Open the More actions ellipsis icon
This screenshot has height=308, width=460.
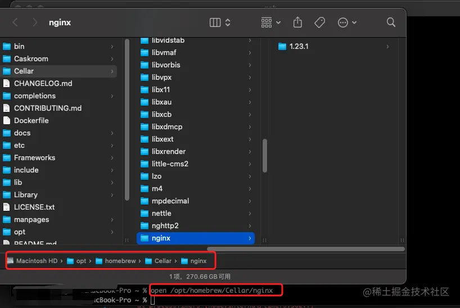click(342, 22)
